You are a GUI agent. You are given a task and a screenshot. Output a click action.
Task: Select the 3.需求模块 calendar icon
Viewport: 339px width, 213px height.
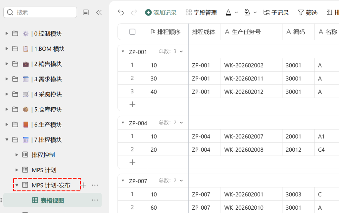point(26,79)
